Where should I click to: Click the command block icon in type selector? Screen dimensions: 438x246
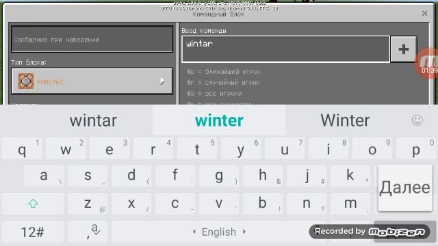pyautogui.click(x=26, y=81)
